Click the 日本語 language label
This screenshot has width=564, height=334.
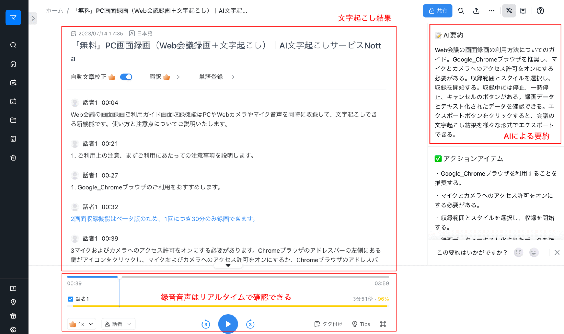click(144, 33)
